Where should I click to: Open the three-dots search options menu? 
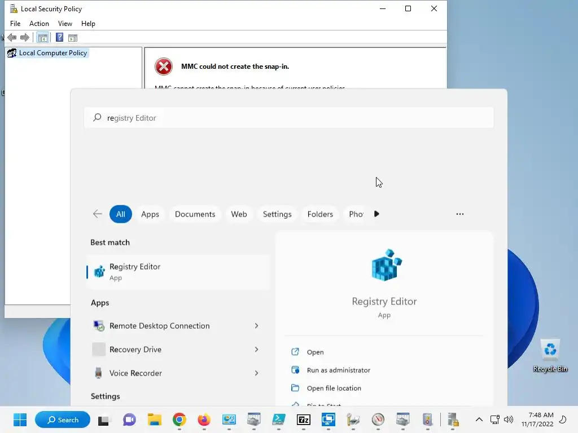point(459,214)
